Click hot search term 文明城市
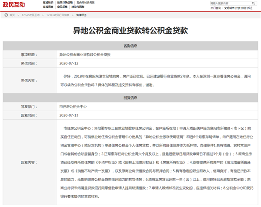This screenshot has height=207, width=261. pos(229,8)
